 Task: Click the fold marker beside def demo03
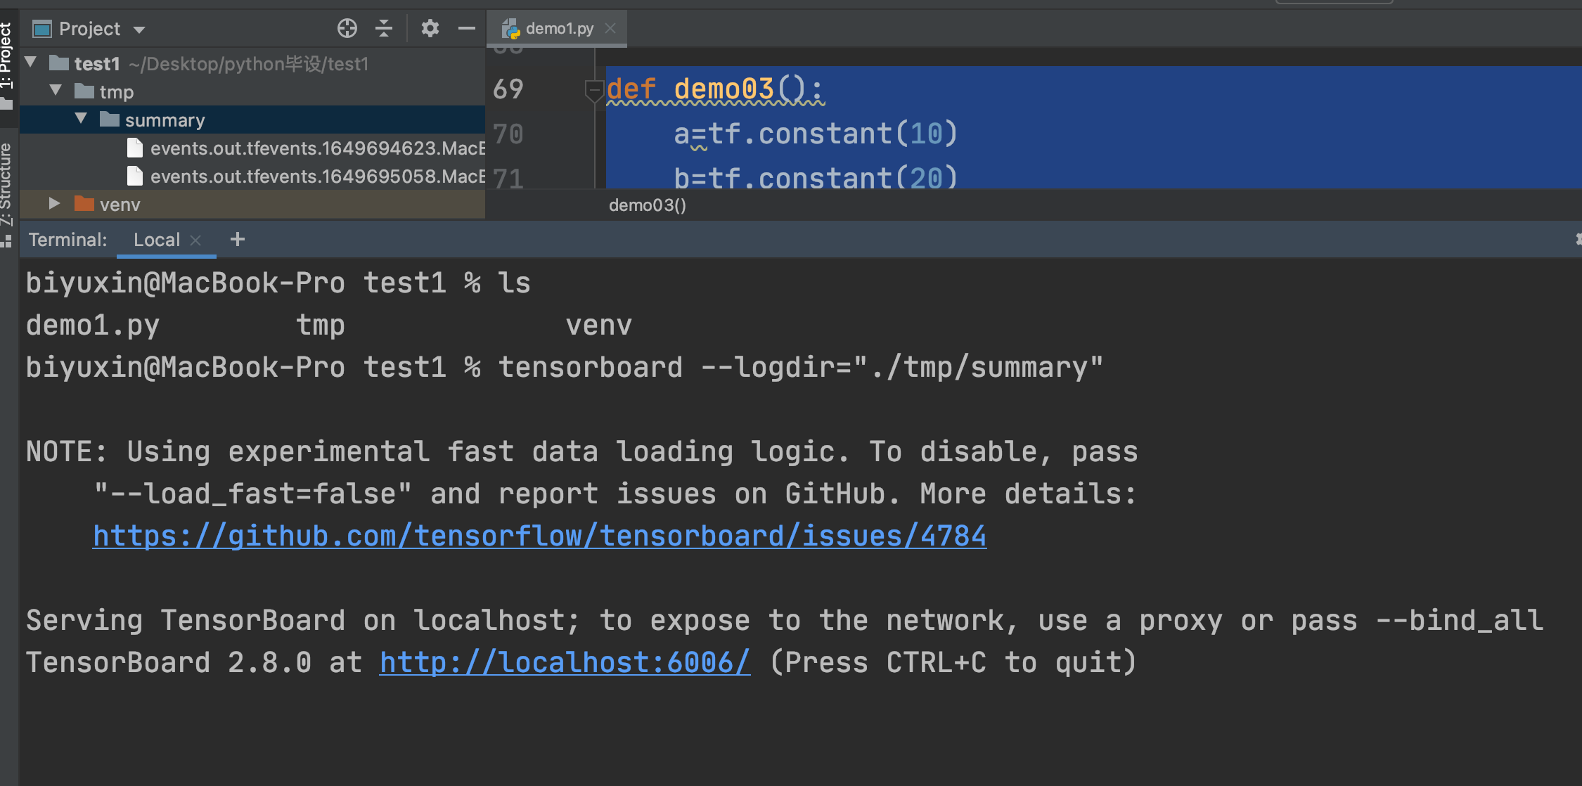click(593, 89)
